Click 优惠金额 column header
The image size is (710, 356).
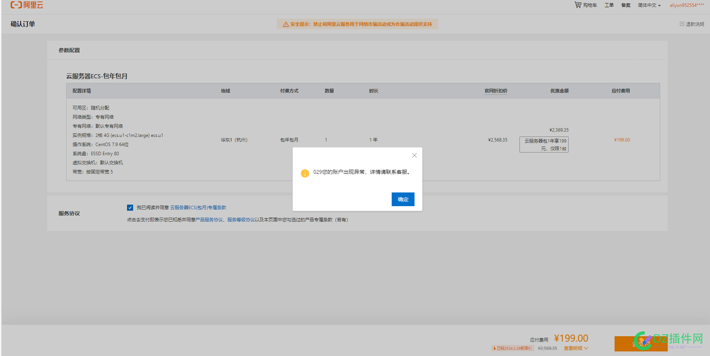click(x=559, y=91)
